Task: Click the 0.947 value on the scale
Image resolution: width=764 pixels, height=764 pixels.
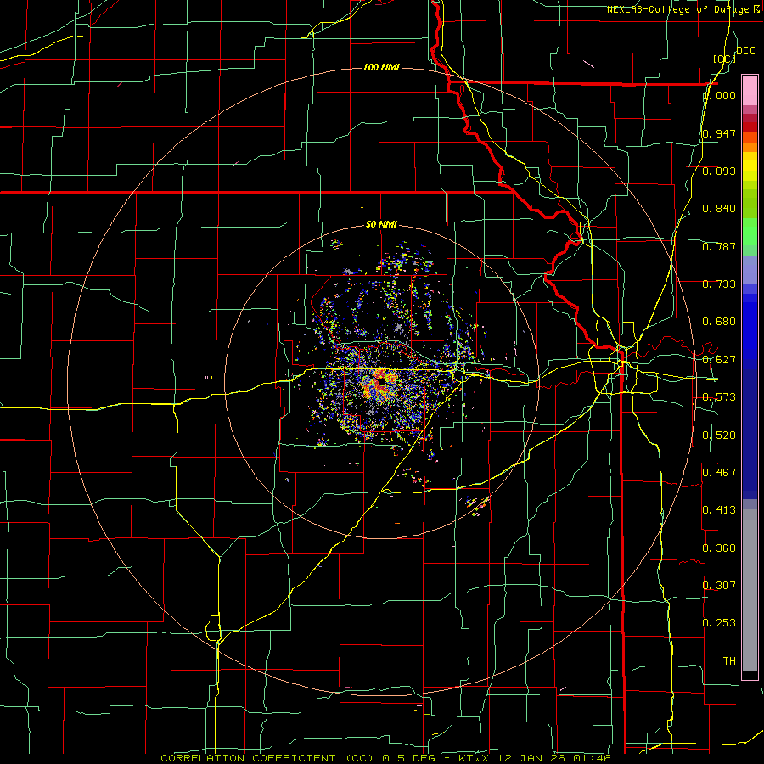Action: (x=719, y=133)
